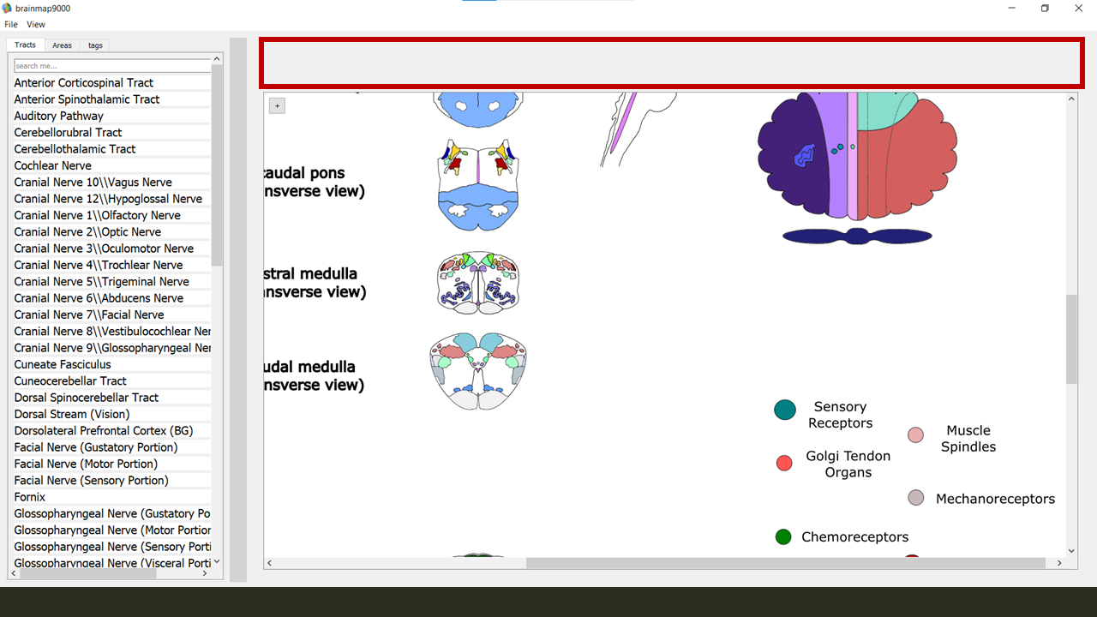Image resolution: width=1097 pixels, height=617 pixels.
Task: Click the canvas horizontal scrollbar right arrow
Action: [x=1060, y=563]
